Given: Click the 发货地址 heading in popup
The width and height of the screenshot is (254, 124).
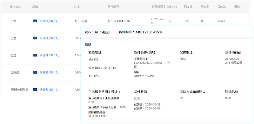Looking at the screenshot, I should coord(95,53).
